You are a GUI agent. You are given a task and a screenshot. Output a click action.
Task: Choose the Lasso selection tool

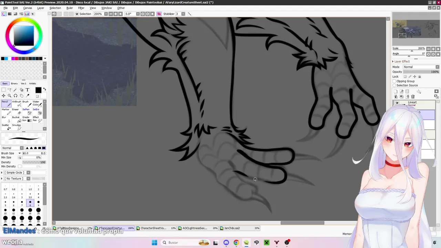pos(9,90)
